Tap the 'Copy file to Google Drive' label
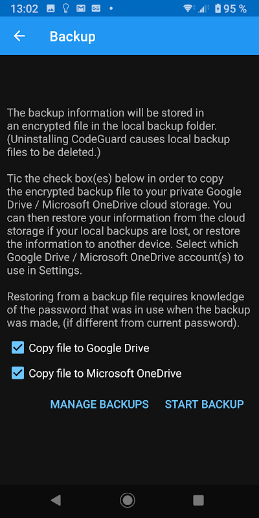259x518 pixels. coord(89,348)
